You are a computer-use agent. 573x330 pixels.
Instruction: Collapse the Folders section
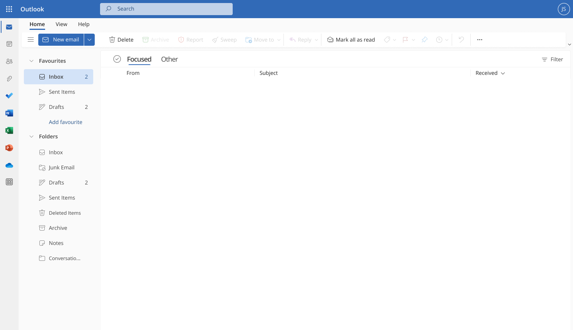pos(31,136)
